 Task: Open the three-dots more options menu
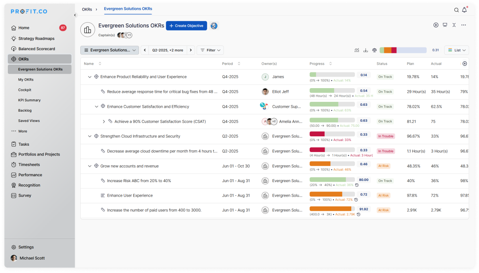coord(464,25)
